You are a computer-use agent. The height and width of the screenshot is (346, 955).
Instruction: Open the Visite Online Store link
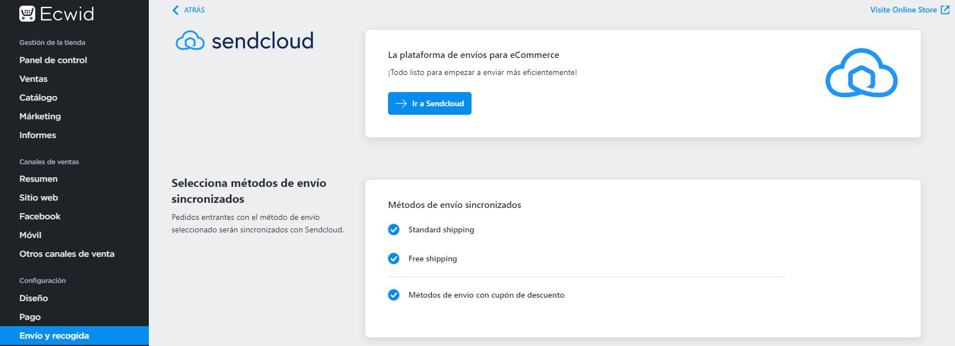click(x=903, y=10)
